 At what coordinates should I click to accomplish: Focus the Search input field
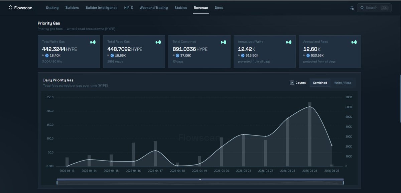pos(374,8)
